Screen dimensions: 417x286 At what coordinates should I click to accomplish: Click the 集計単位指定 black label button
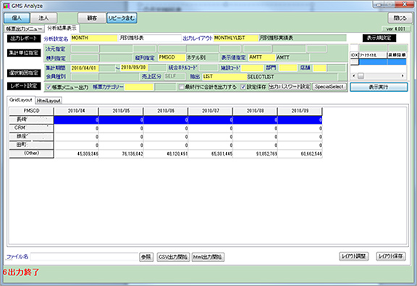click(24, 53)
